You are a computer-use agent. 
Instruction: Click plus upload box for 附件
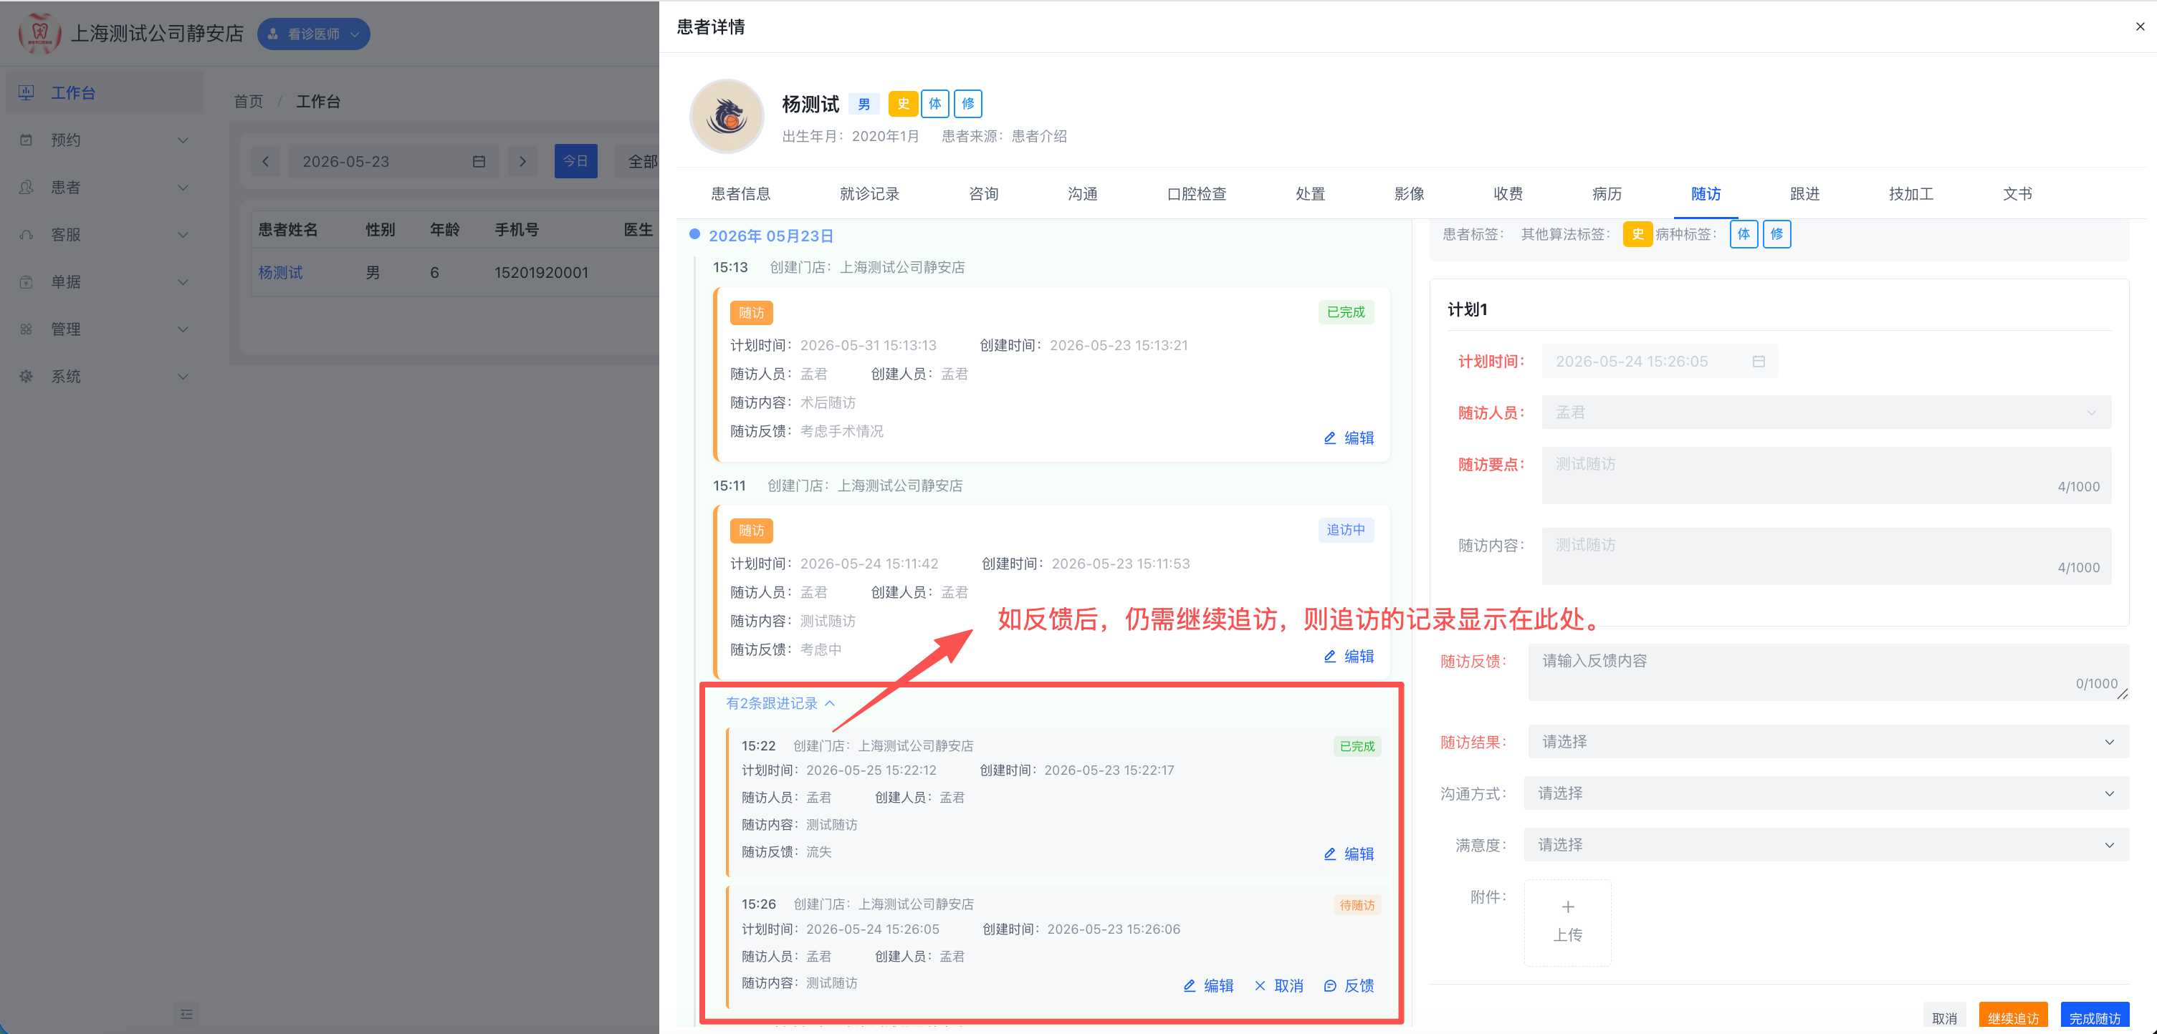click(1567, 922)
